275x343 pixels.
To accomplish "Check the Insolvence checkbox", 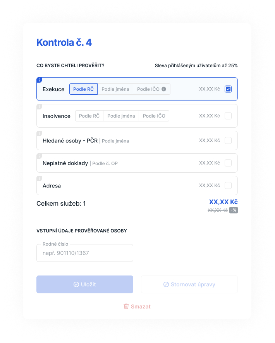I will (x=228, y=116).
